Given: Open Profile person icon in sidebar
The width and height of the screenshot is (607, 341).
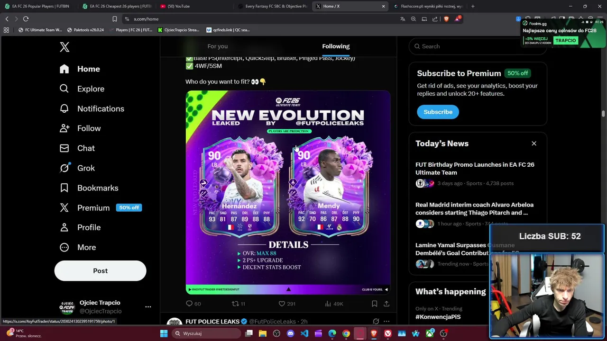Looking at the screenshot, I should (x=64, y=227).
